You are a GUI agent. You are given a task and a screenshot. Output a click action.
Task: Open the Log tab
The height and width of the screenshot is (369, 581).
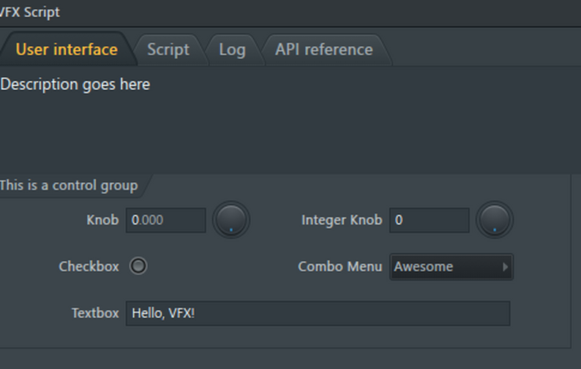232,50
